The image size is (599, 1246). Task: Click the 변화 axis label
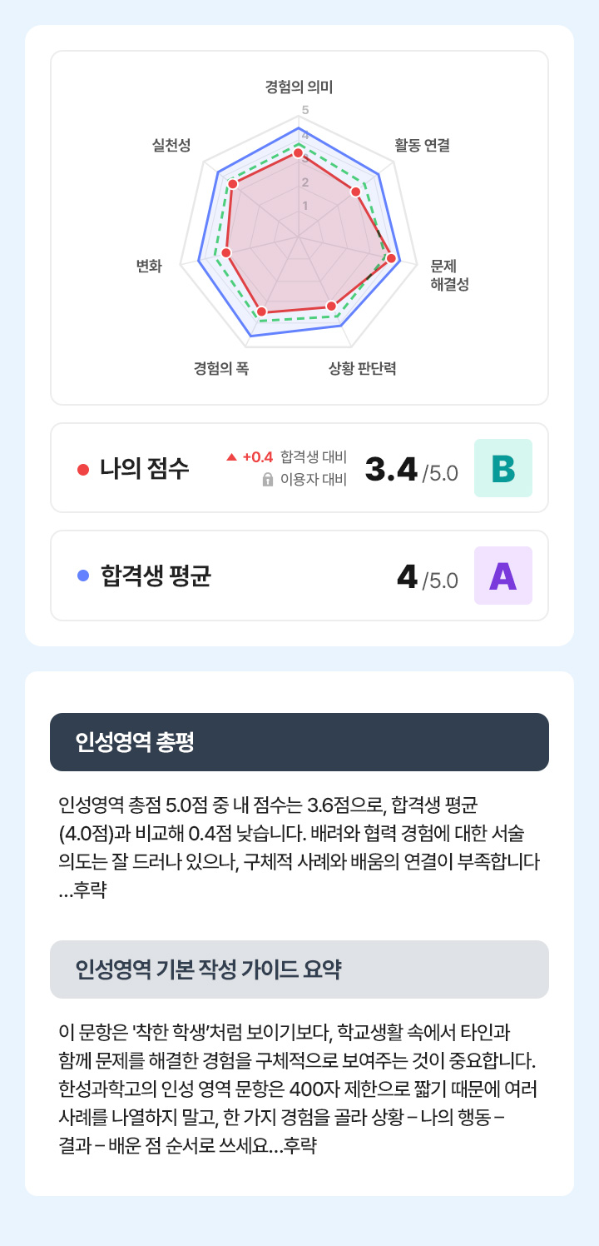tap(149, 266)
